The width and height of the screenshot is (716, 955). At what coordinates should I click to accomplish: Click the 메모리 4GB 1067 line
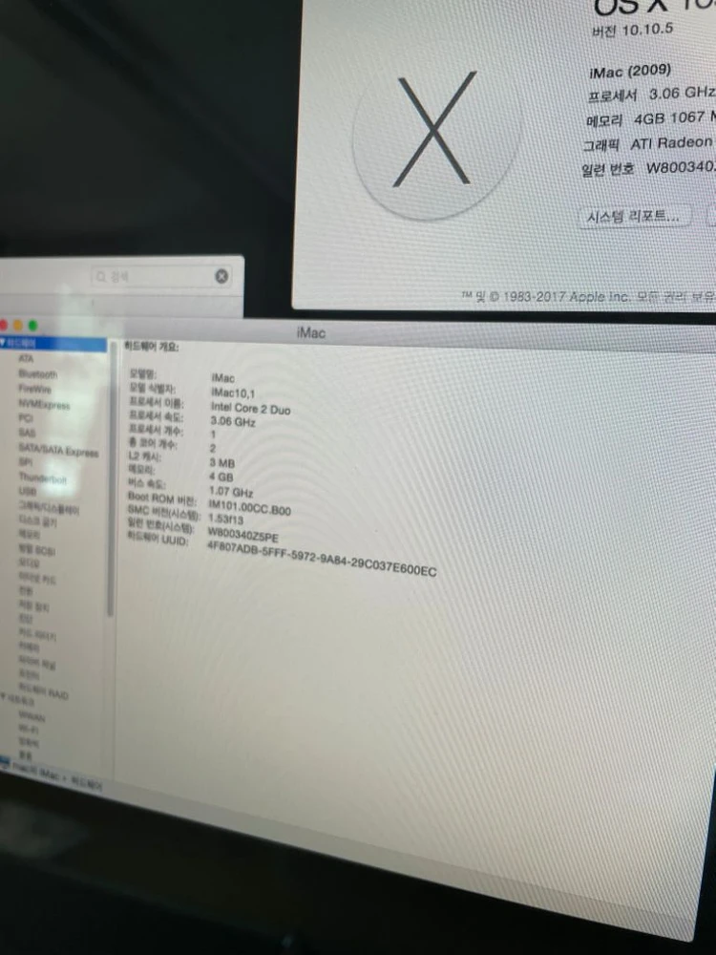tap(649, 118)
